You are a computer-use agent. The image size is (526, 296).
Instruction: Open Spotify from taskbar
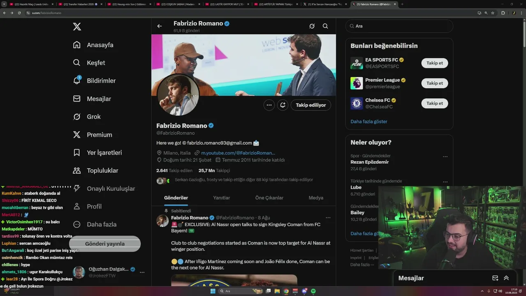(x=313, y=291)
